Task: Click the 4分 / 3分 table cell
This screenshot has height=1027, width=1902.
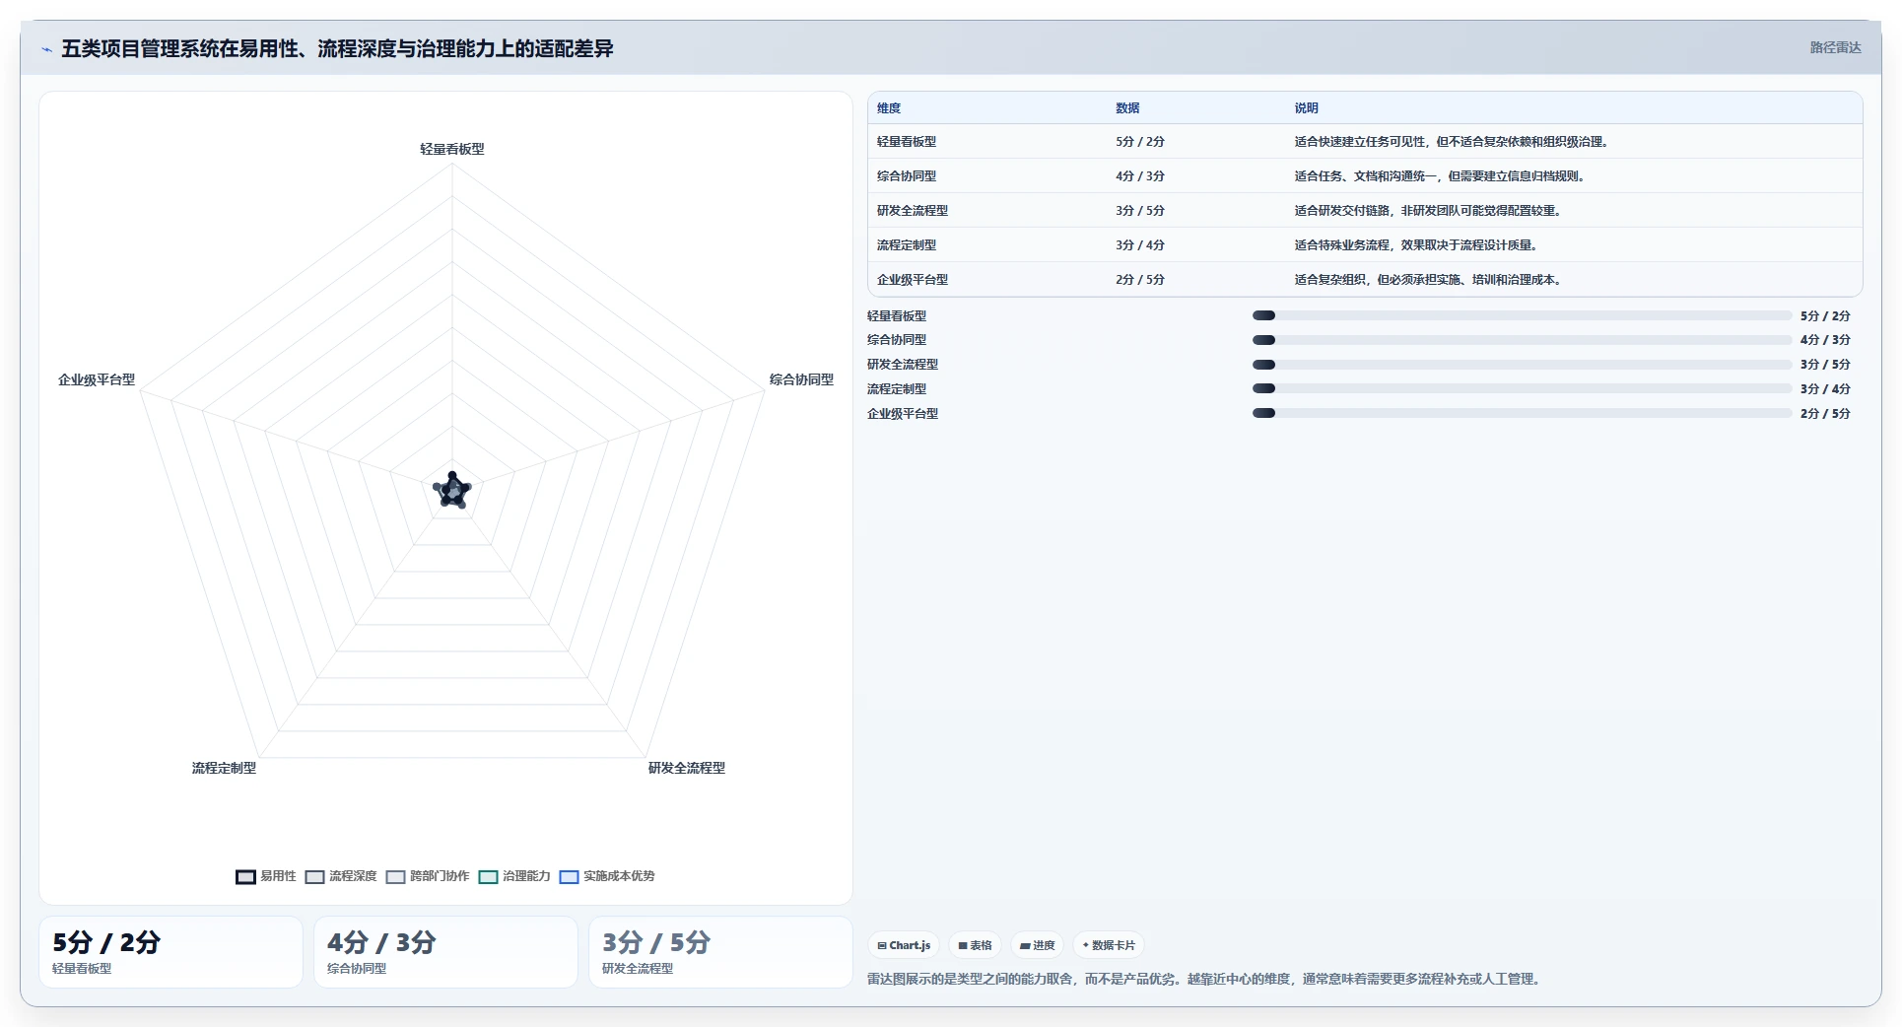Action: pos(1140,176)
